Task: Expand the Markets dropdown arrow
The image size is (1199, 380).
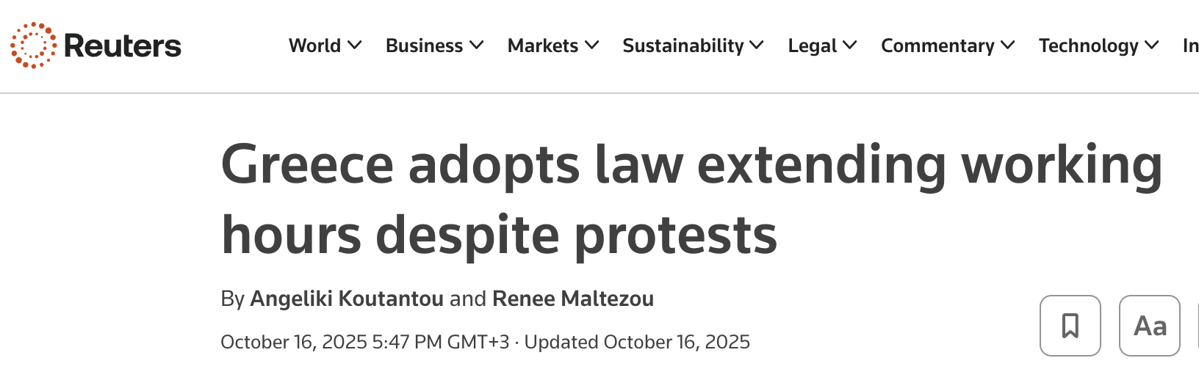Action: pos(592,45)
